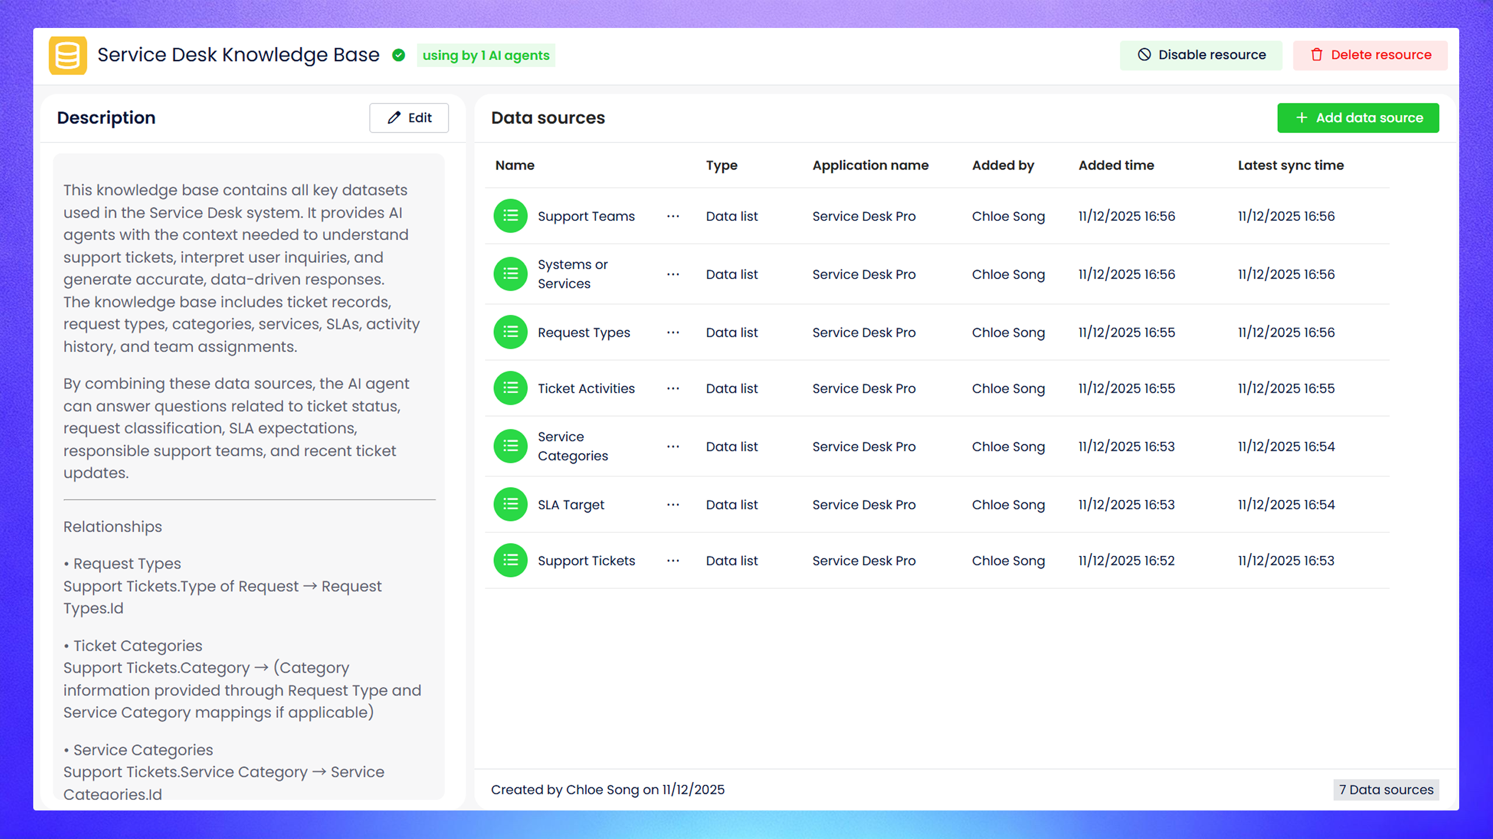Open the three-dot menu for Systems or Services

[x=673, y=274]
